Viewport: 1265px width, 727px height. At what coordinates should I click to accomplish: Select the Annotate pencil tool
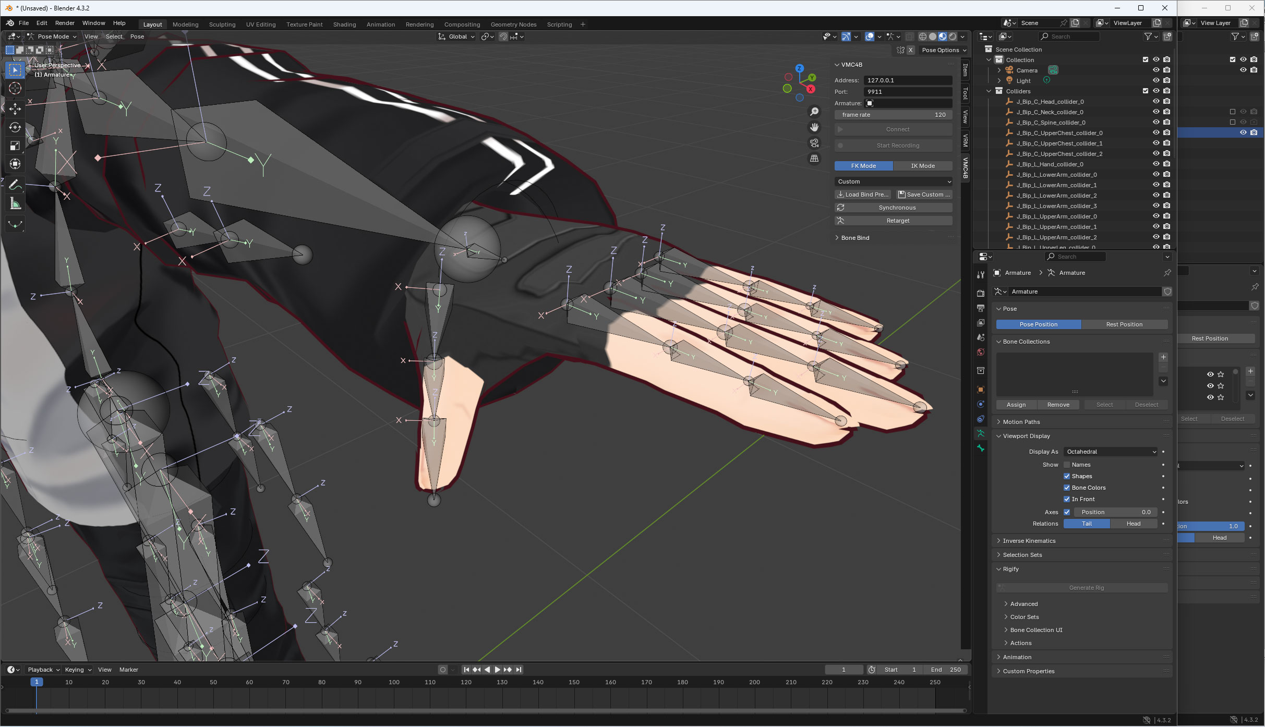(x=15, y=185)
